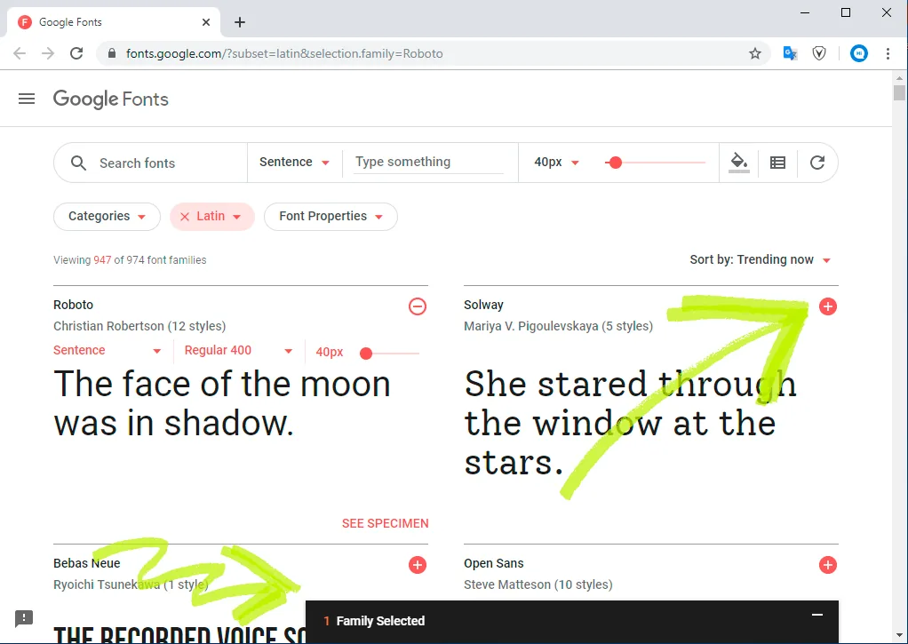Viewport: 908px width, 644px height.
Task: Open the Google Translate extension
Action: [x=790, y=54]
